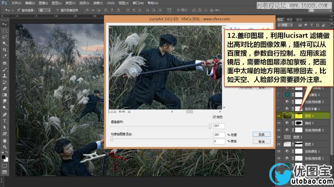
Task: Select the Pen tool
Action: point(5,115)
